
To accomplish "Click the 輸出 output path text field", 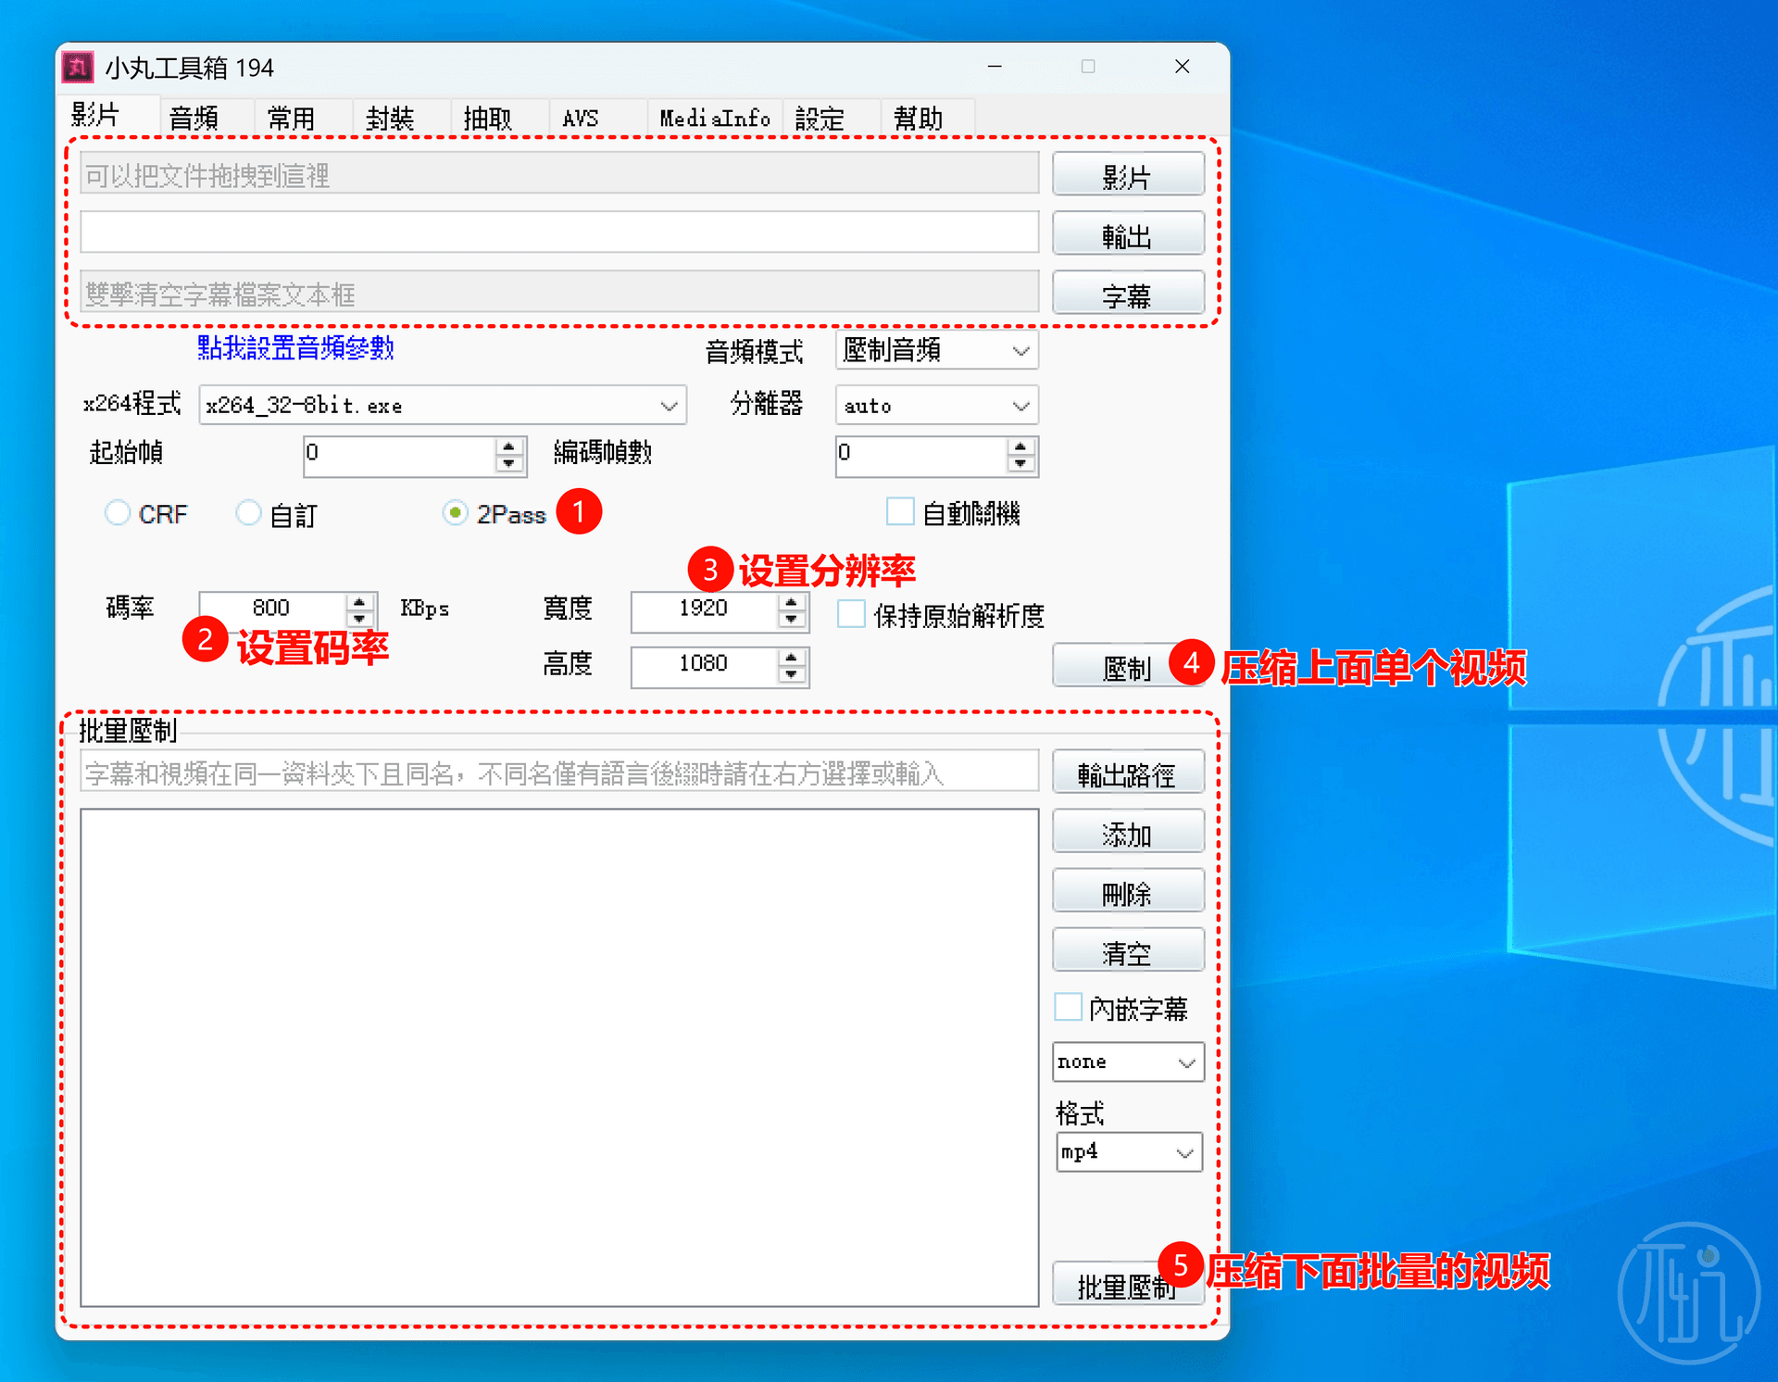I will click(x=559, y=232).
